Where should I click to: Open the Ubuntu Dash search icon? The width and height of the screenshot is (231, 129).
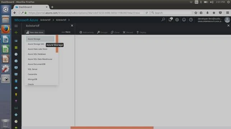pyautogui.click(x=6, y=10)
